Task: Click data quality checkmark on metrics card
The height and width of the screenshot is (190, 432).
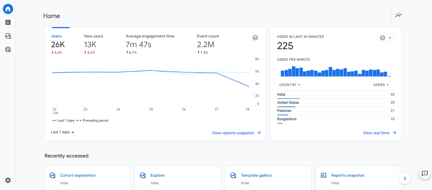Action: click(x=255, y=38)
